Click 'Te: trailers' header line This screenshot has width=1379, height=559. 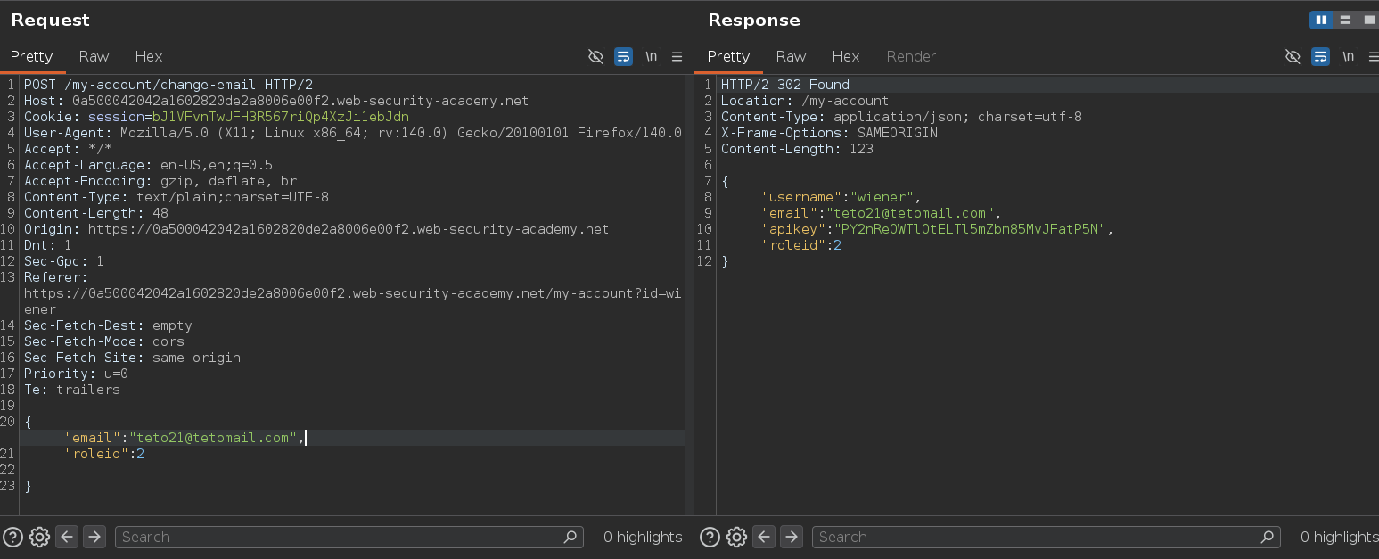(72, 390)
